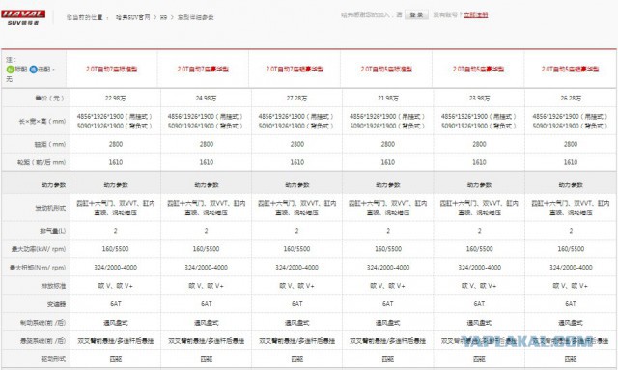Click the 登录 login button
The width and height of the screenshot is (618, 370).
pyautogui.click(x=416, y=15)
